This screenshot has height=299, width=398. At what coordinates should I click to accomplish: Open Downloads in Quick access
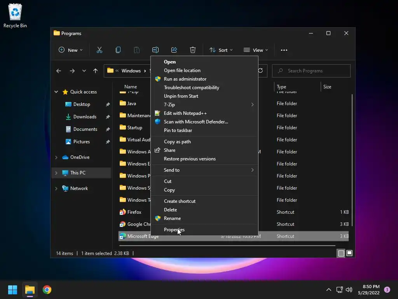85,117
